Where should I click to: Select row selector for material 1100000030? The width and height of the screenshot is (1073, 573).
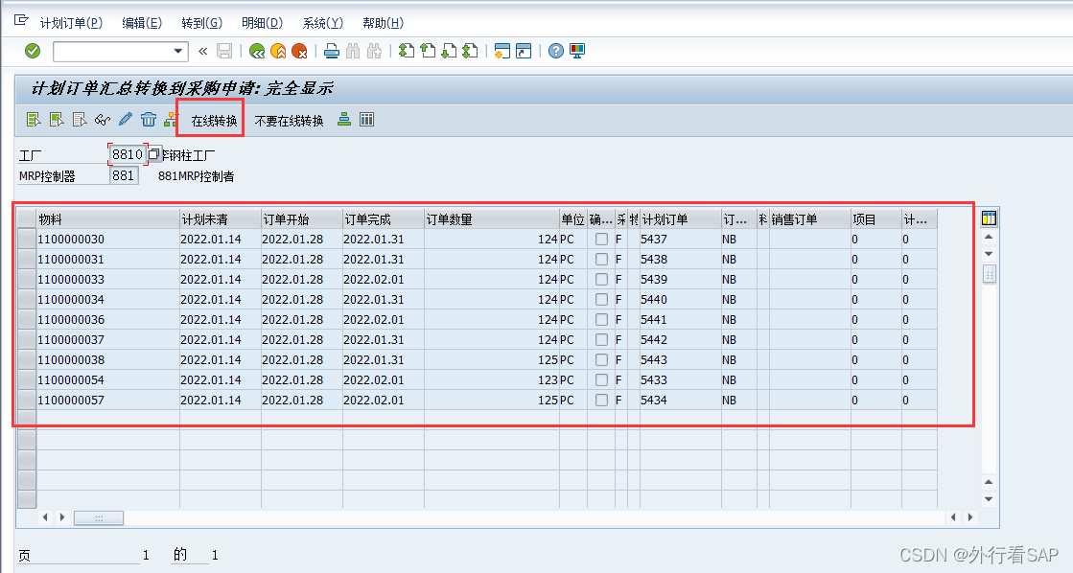27,240
